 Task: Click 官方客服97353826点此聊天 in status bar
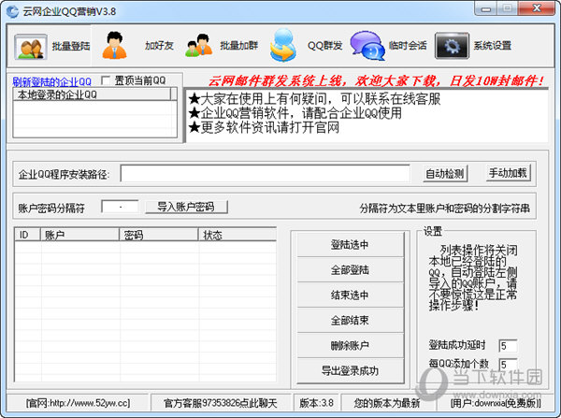220,403
